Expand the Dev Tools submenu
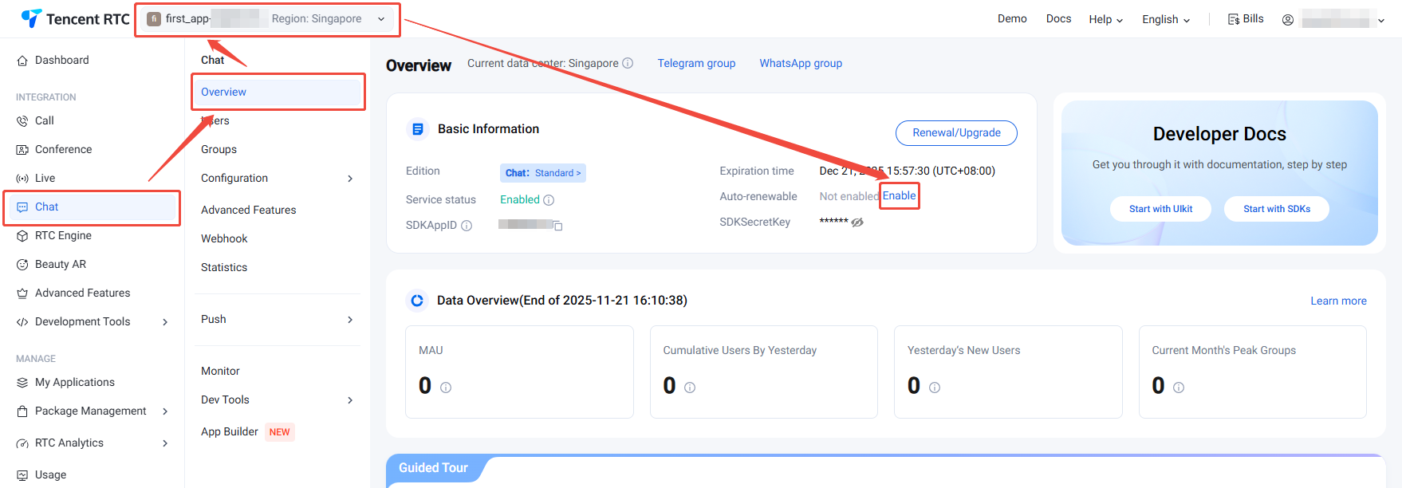This screenshot has width=1402, height=488. (x=350, y=400)
